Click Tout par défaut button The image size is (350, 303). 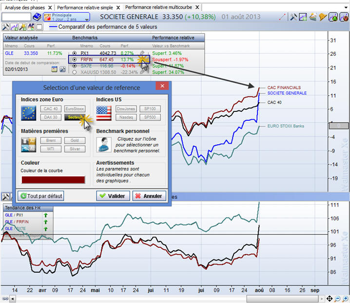coord(41,196)
